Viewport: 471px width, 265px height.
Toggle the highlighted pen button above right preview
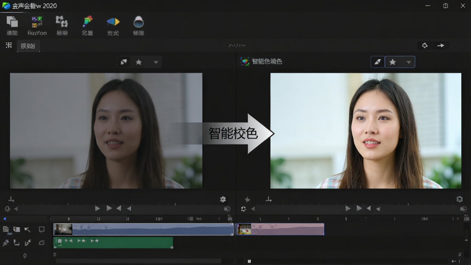378,62
